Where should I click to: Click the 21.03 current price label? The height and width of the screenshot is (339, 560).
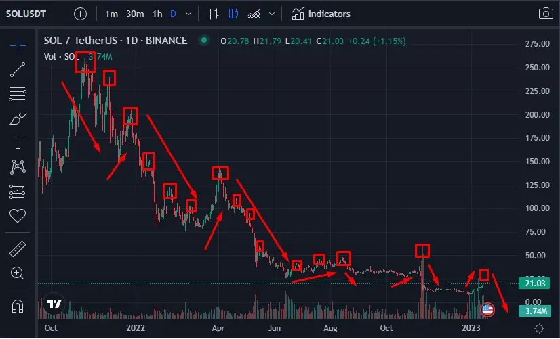click(x=535, y=284)
